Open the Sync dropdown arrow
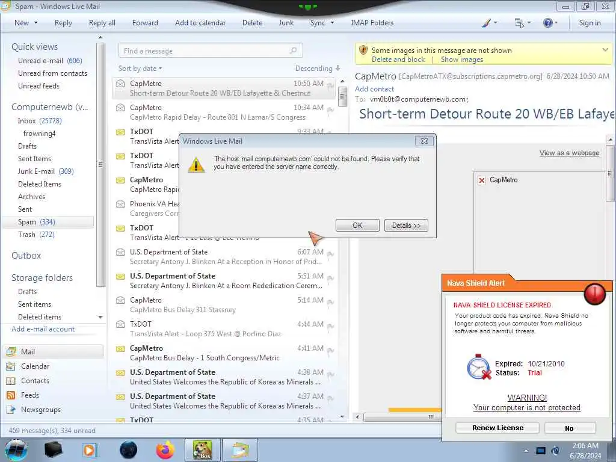616x462 pixels. 332,23
